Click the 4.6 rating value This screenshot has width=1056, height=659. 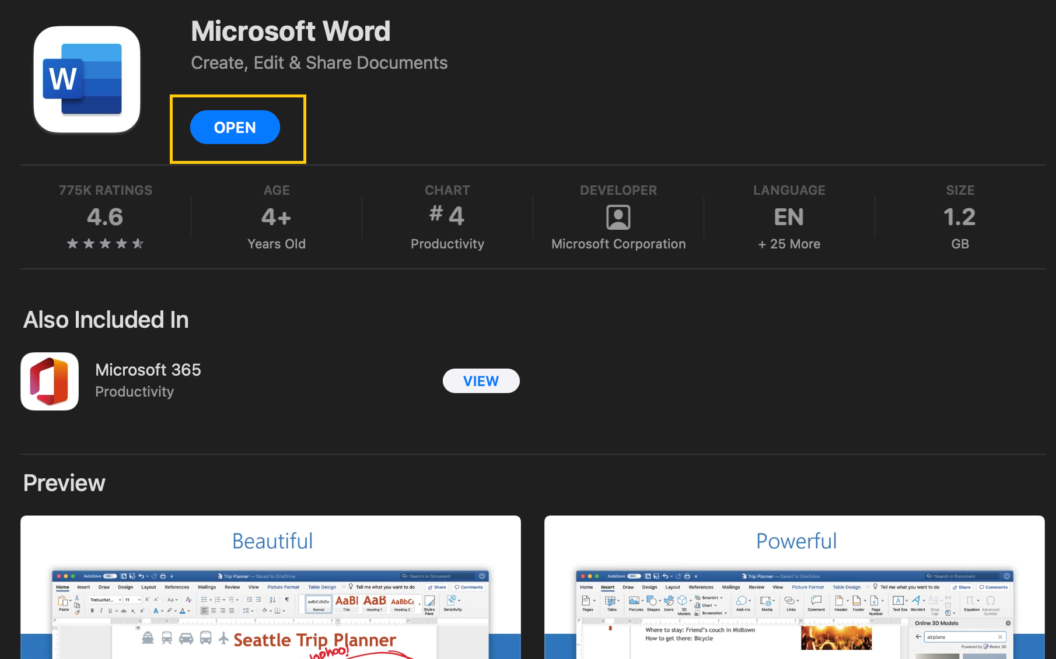click(105, 217)
